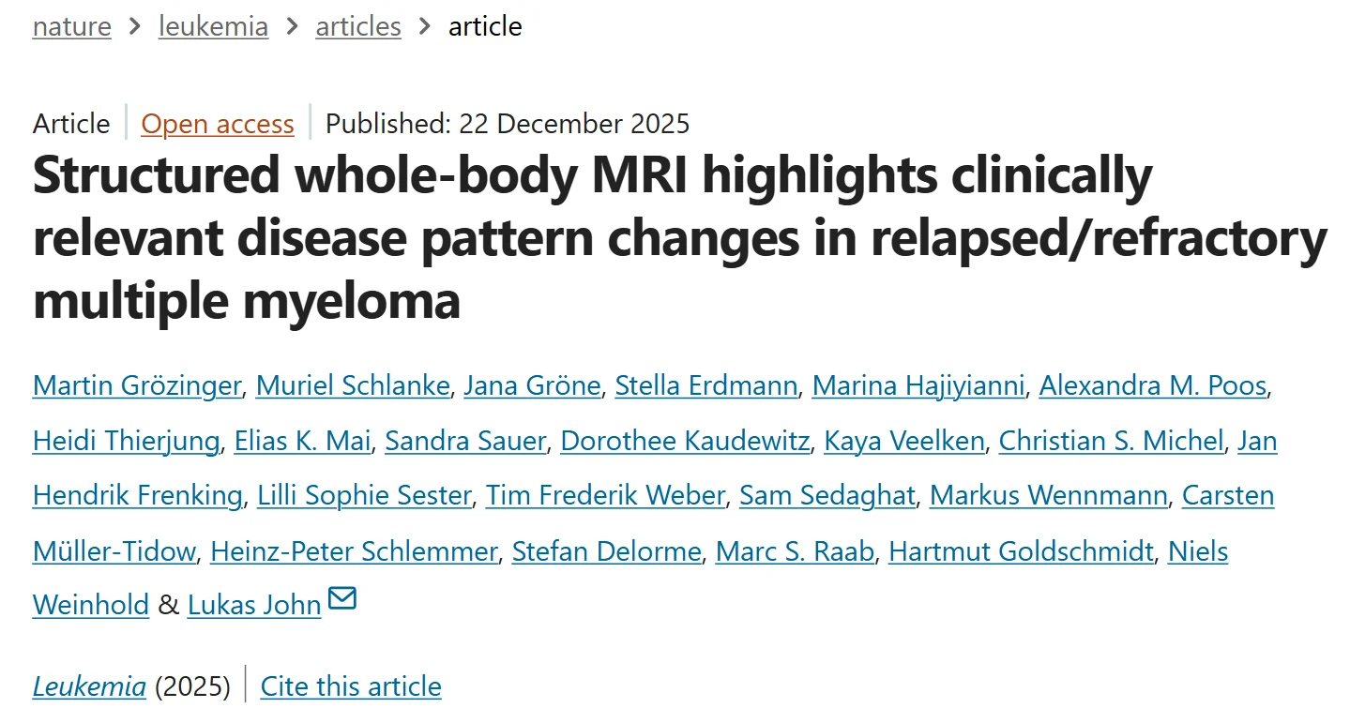Open Elias K. Mai's author link
Image resolution: width=1350 pixels, height=723 pixels.
(301, 441)
